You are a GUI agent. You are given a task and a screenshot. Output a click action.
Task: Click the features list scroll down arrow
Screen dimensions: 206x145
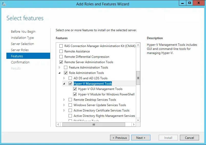pyautogui.click(x=138, y=120)
